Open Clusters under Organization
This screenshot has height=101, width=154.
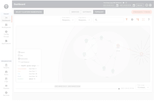6,87
